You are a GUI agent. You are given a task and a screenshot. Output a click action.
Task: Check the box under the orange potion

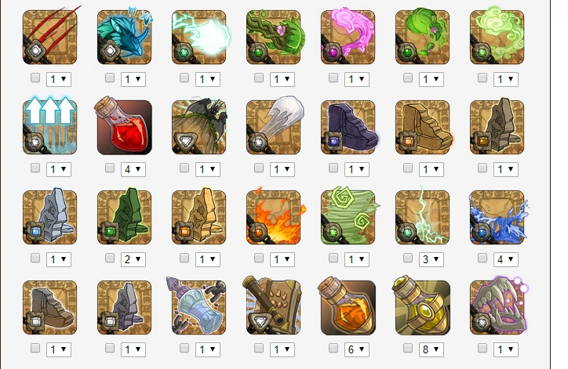coord(333,348)
